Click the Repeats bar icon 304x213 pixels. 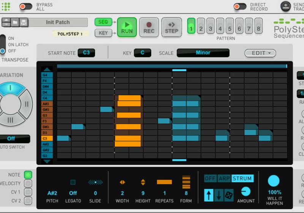[164, 182]
